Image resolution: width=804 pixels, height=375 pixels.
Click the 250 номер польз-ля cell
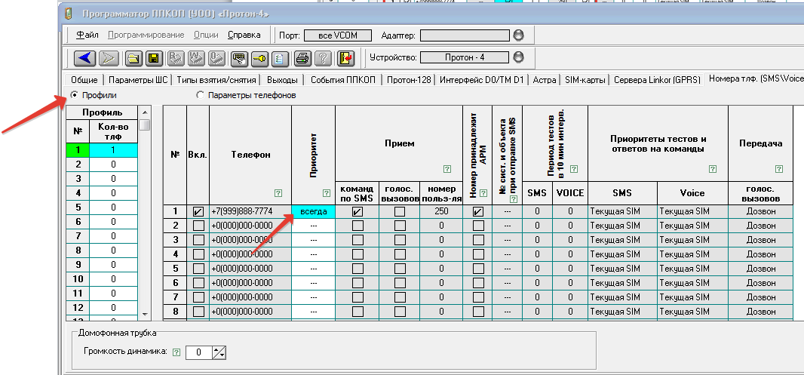[x=441, y=211]
